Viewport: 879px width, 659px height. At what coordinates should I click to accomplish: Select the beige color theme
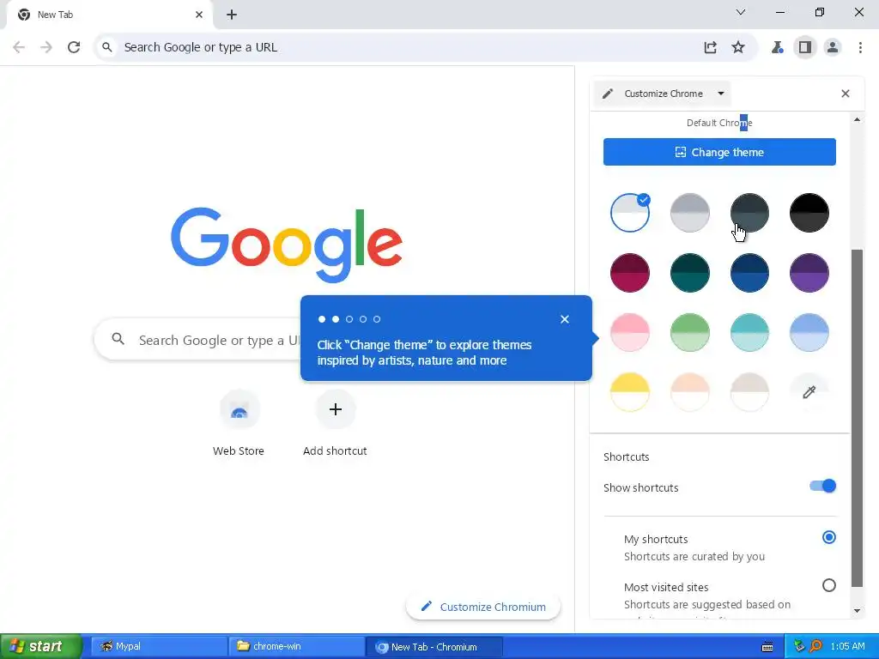pos(749,391)
